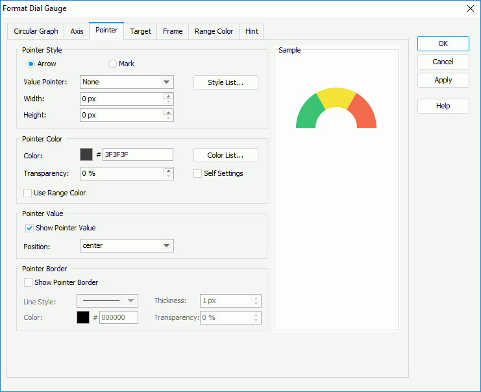Go to the Target tab
This screenshot has height=392, width=481.
pos(140,31)
